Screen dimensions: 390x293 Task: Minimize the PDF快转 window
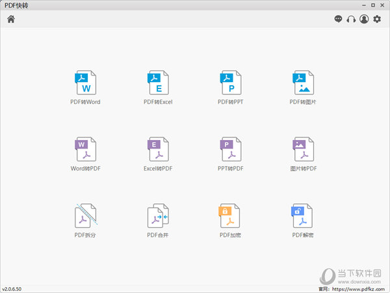pos(364,5)
